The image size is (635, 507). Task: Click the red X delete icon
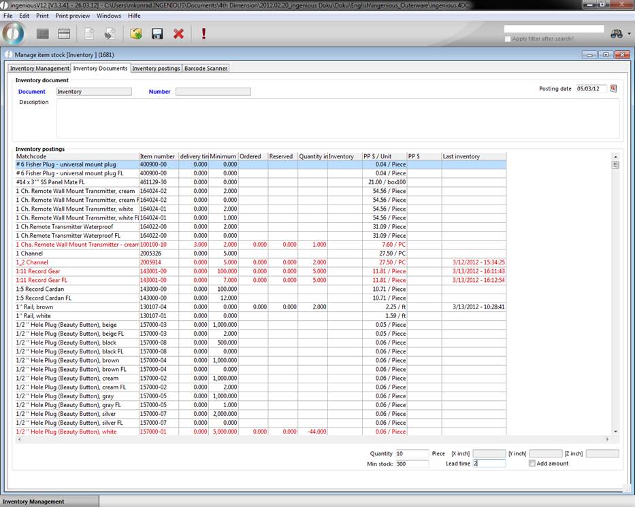[178, 34]
